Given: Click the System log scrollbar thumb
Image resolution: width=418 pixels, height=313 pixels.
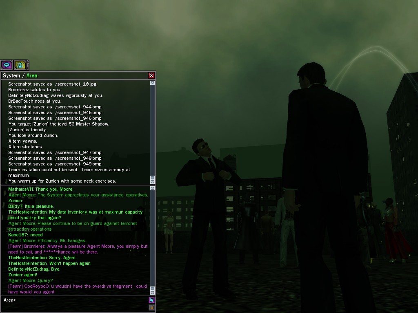Looking at the screenshot, I should click(152, 178).
